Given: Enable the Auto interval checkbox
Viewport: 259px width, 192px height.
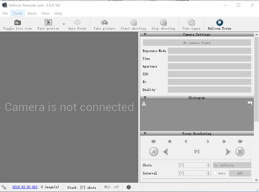Looking at the screenshot, I should (x=215, y=173).
